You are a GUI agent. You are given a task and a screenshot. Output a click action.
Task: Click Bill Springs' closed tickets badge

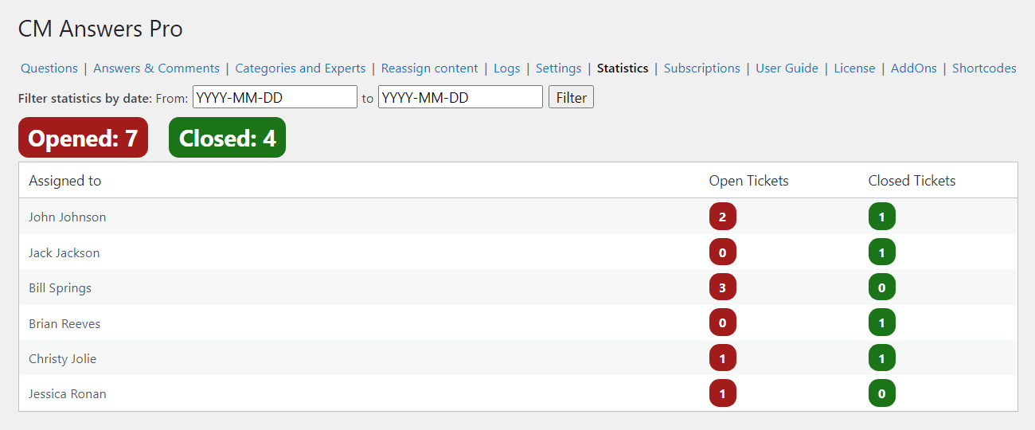[x=881, y=287]
